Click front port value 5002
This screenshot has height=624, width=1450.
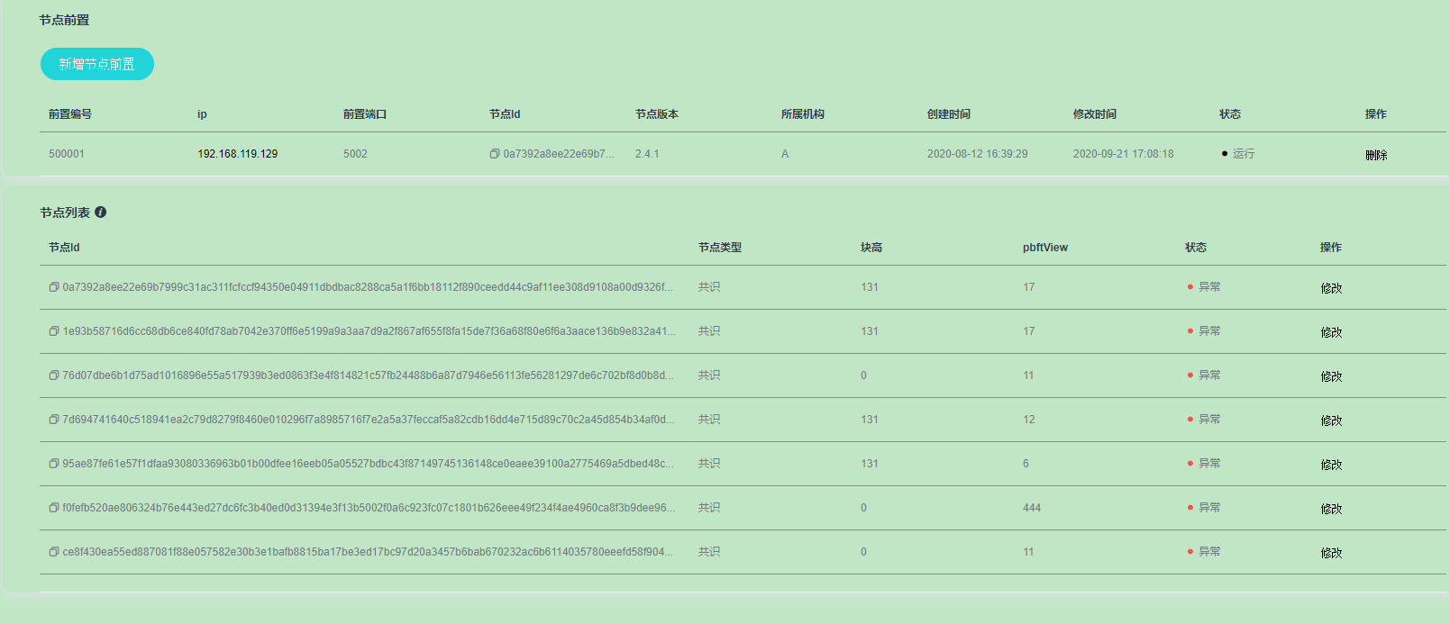coord(355,154)
